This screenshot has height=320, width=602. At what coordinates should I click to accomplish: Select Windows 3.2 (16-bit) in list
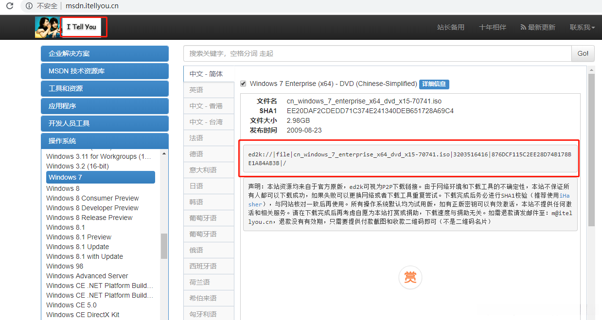(x=77, y=166)
